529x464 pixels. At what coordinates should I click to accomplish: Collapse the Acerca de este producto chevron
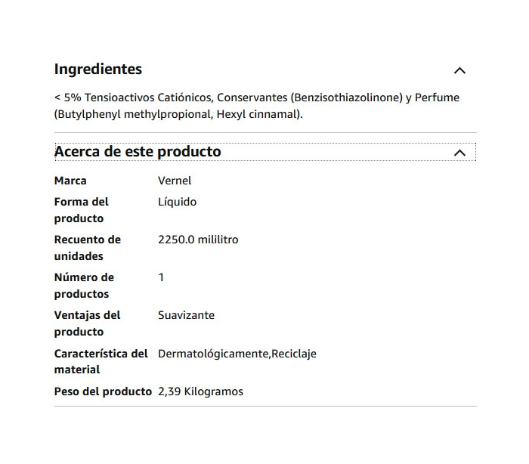pos(459,153)
